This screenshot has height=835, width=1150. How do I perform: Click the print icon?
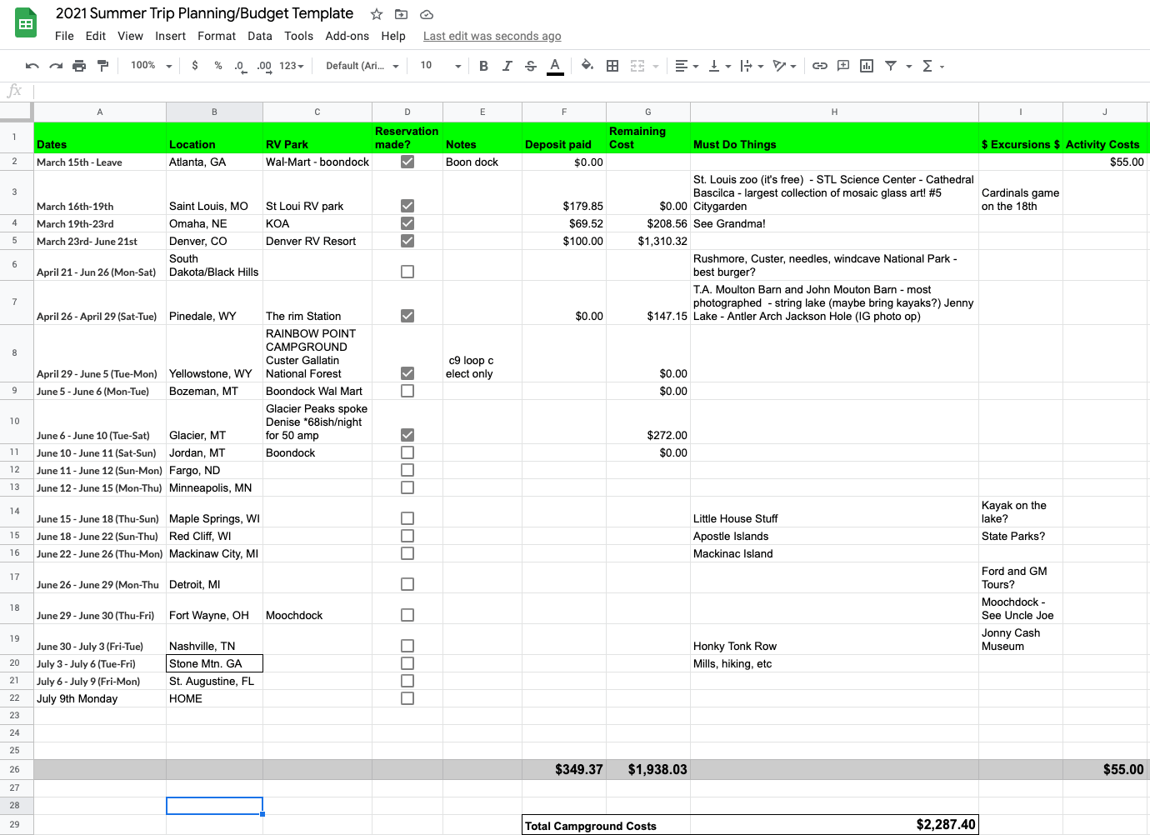[79, 66]
